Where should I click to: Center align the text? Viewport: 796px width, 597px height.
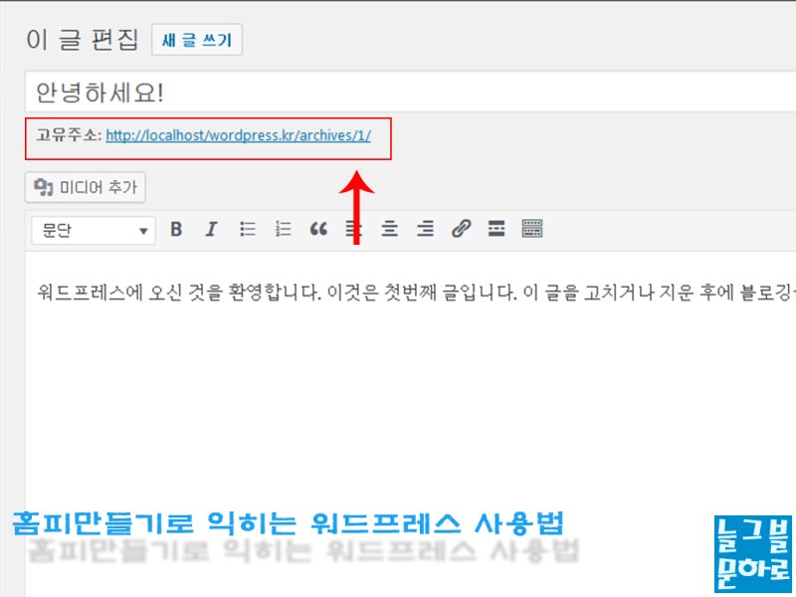click(x=389, y=229)
